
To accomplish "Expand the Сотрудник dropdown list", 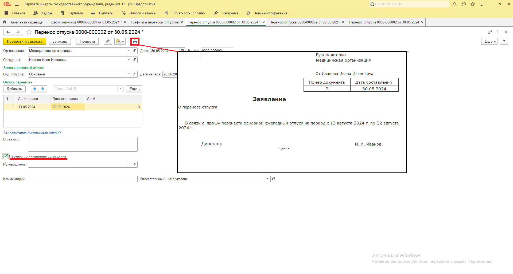I will tap(129, 60).
